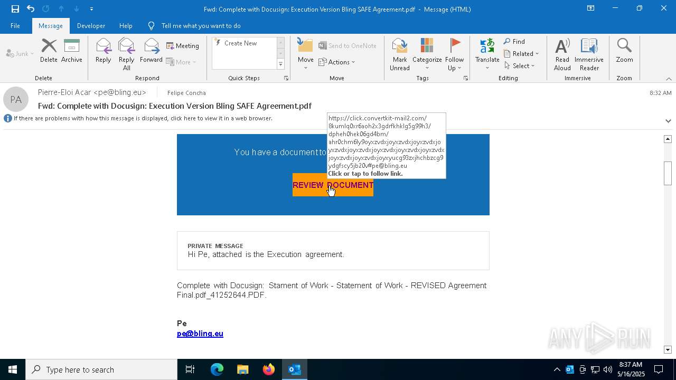The width and height of the screenshot is (676, 380).
Task: Open Task View on the taskbar
Action: point(190,369)
